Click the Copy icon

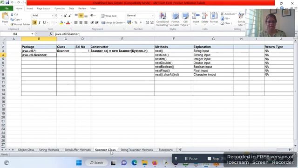point(12,20)
